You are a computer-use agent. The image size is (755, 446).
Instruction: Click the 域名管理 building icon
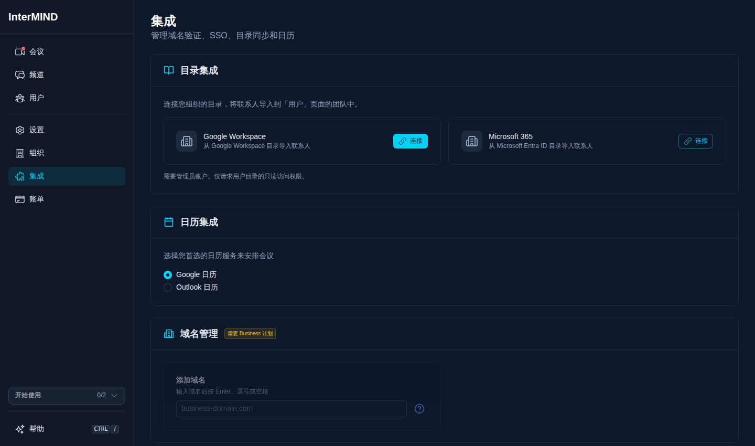(169, 334)
